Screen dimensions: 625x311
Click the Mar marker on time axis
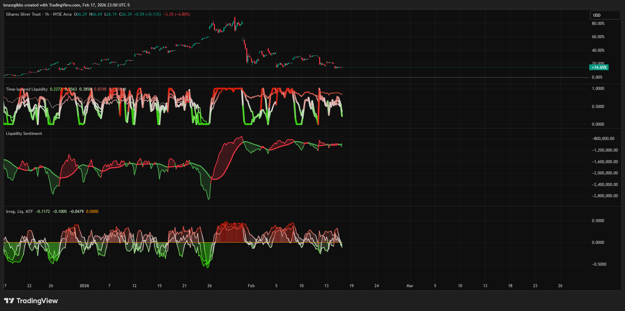[x=410, y=286]
